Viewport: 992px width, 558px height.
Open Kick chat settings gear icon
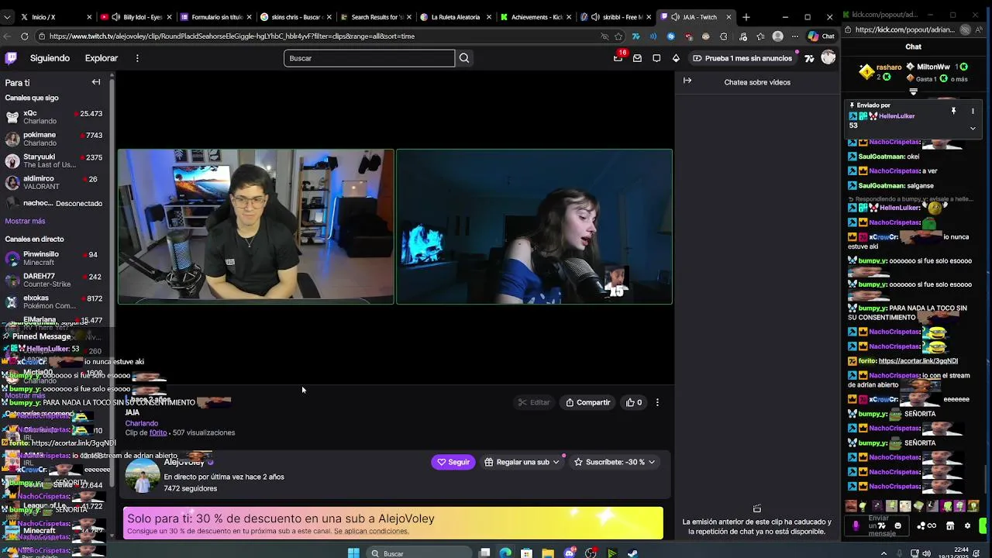[x=967, y=525]
